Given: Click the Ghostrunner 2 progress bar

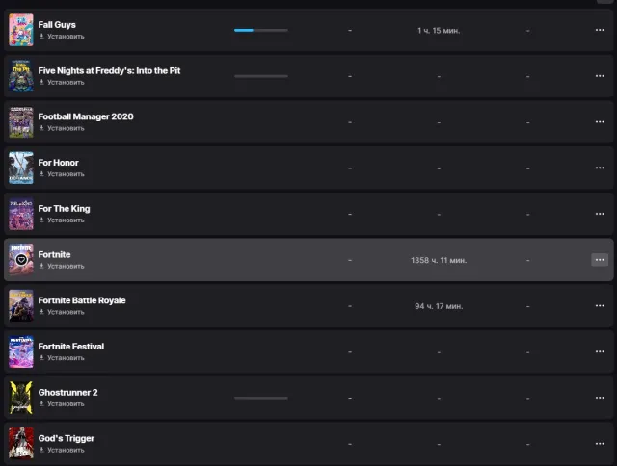Looking at the screenshot, I should tap(261, 398).
